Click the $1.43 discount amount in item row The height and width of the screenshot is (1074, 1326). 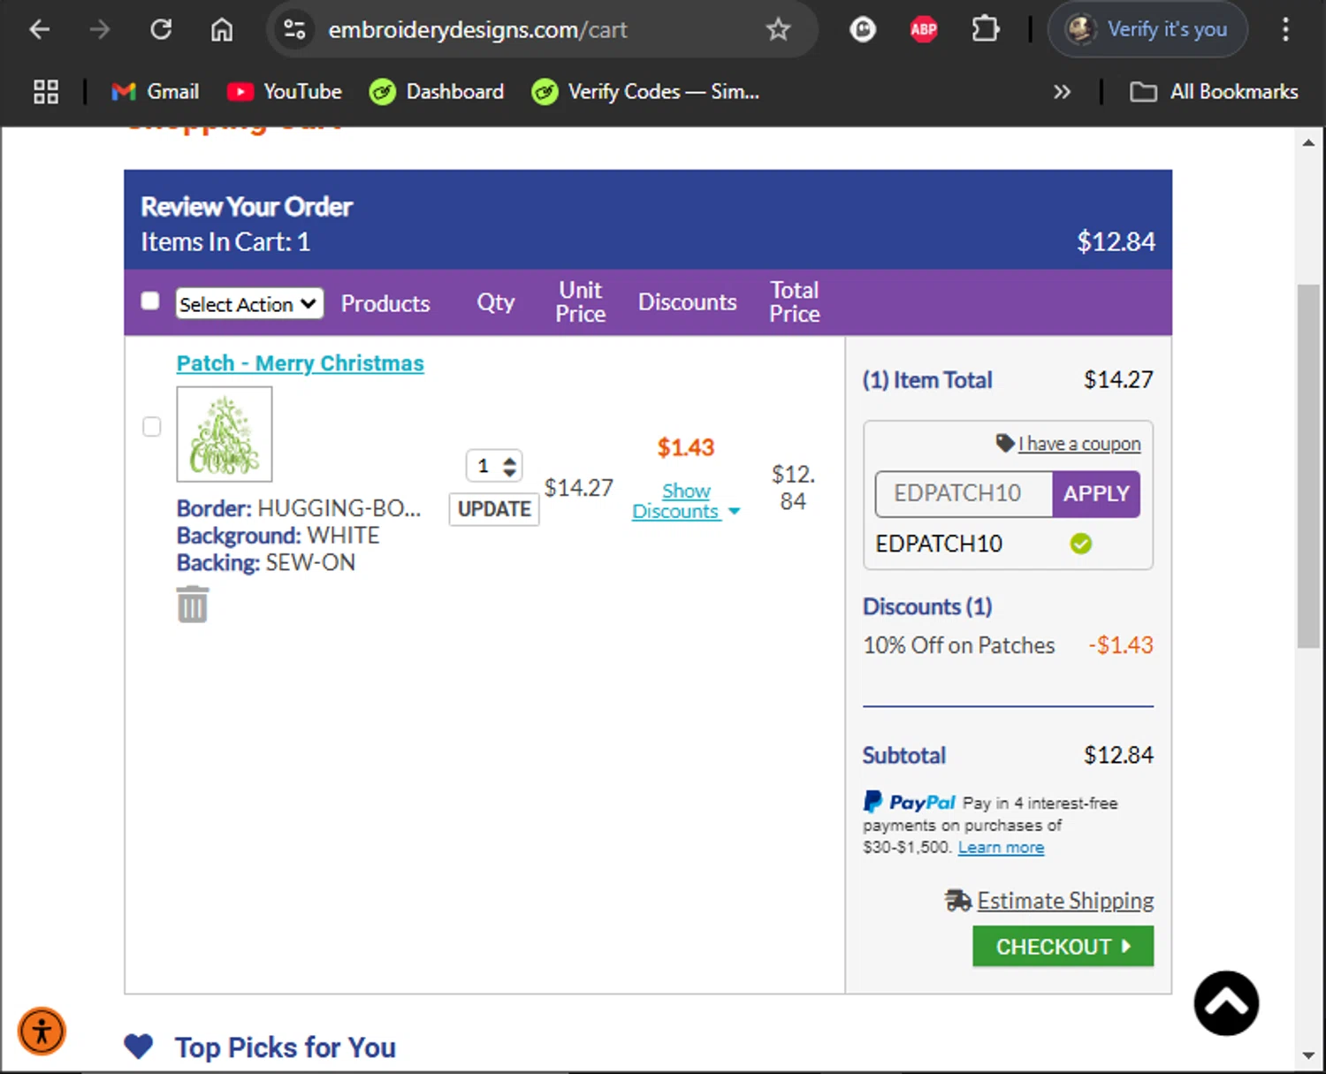point(686,447)
